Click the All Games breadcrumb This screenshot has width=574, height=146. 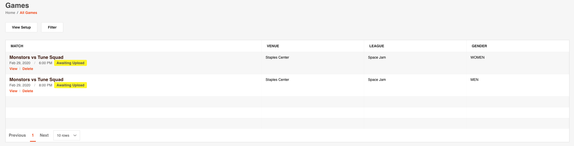[x=28, y=13]
